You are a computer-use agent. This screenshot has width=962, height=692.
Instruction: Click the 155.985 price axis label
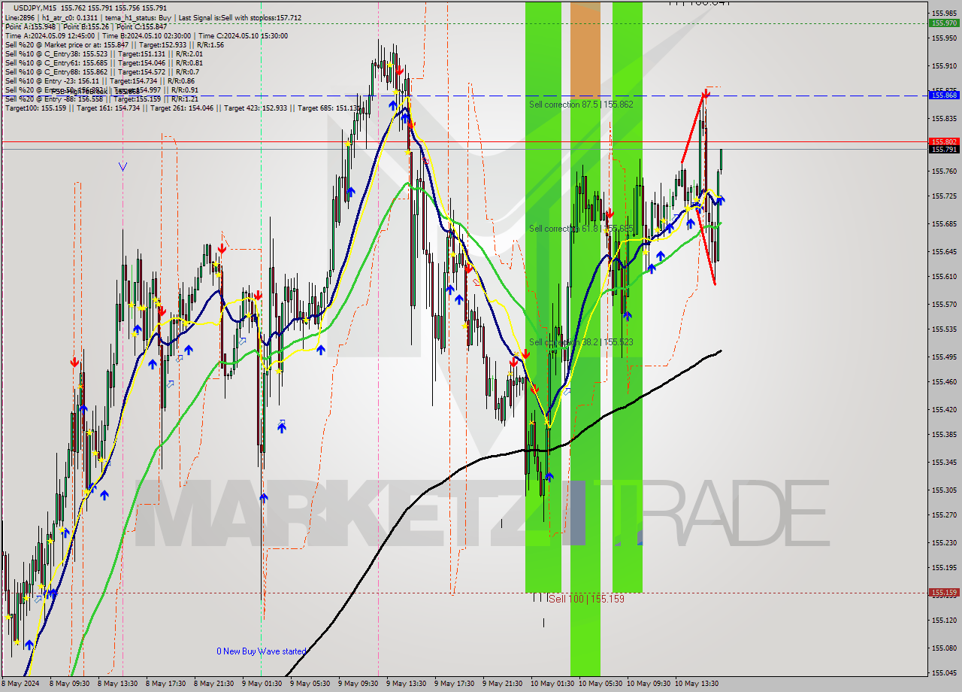point(944,13)
